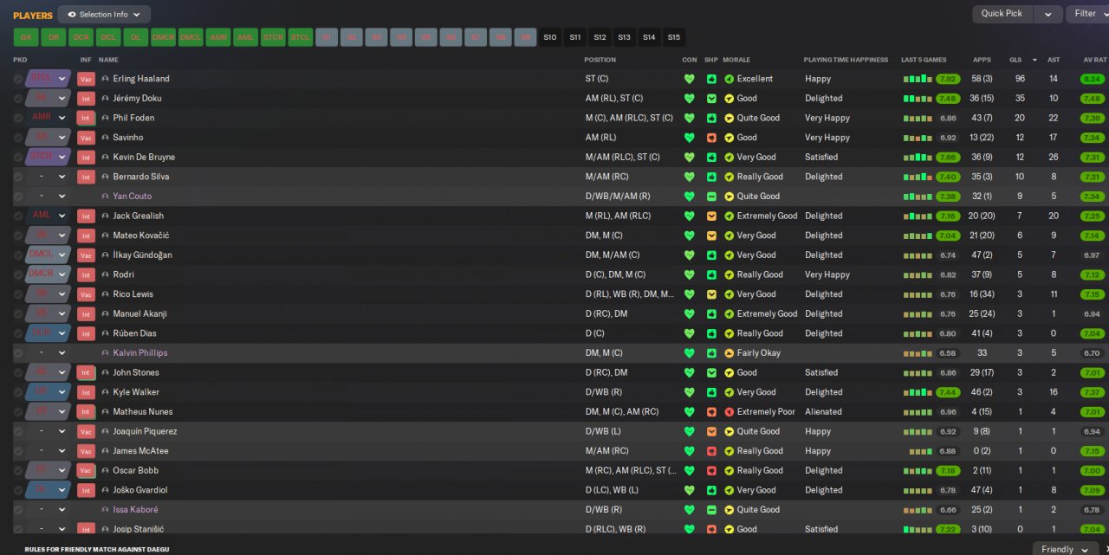Open Selection Info dropdown
The image size is (1109, 555).
(104, 15)
